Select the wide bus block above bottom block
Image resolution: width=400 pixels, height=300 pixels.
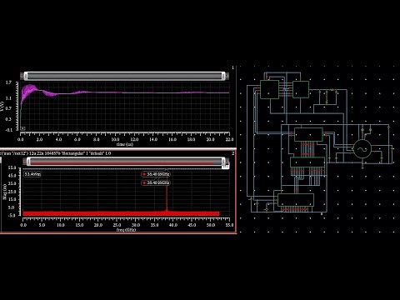307,162
